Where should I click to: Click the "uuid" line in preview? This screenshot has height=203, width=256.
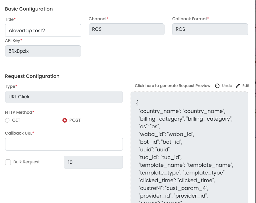point(155,150)
